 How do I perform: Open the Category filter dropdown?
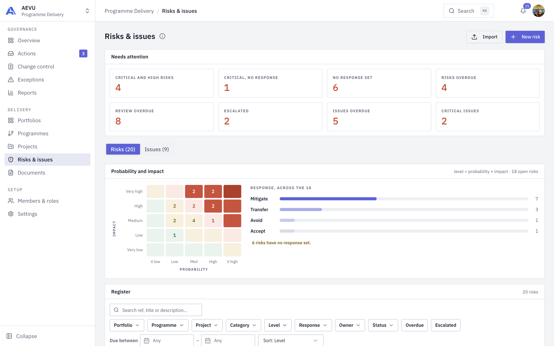click(x=243, y=325)
